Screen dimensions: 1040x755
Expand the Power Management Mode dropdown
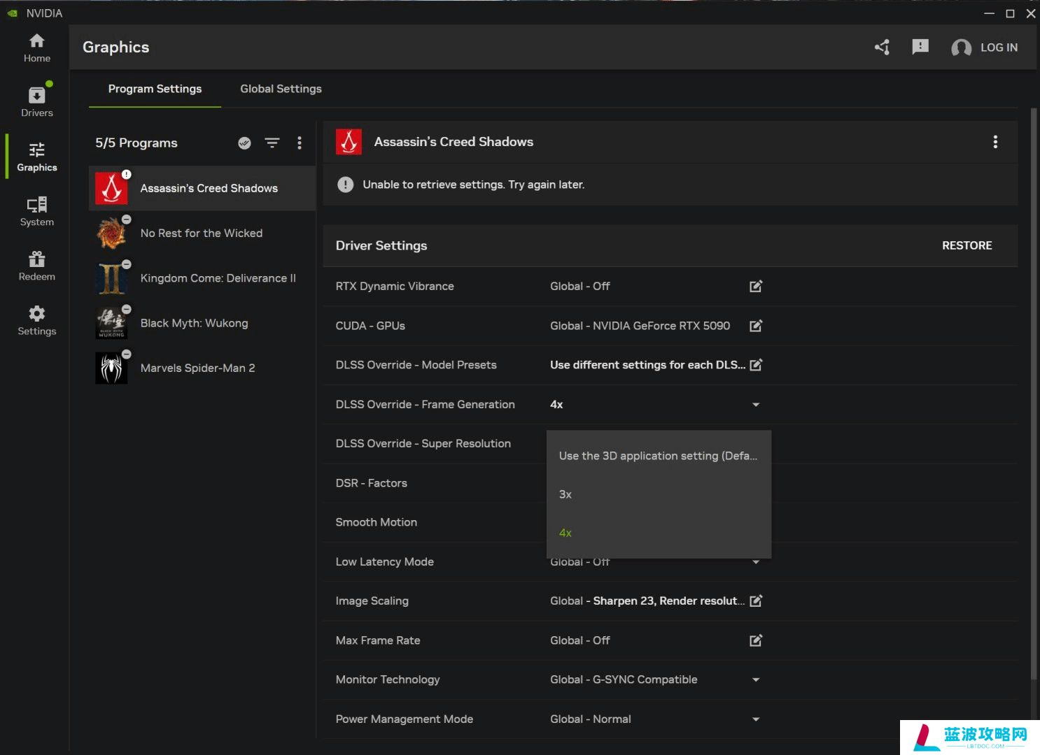click(756, 719)
